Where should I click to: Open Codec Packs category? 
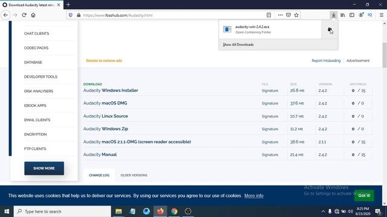click(x=36, y=48)
